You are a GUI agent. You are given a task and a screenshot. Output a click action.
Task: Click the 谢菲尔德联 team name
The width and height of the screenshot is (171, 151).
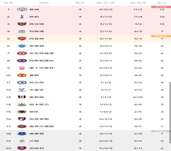(x=41, y=126)
